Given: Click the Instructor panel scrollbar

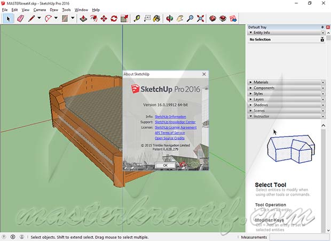Looking at the screenshot, I should click(x=323, y=179).
